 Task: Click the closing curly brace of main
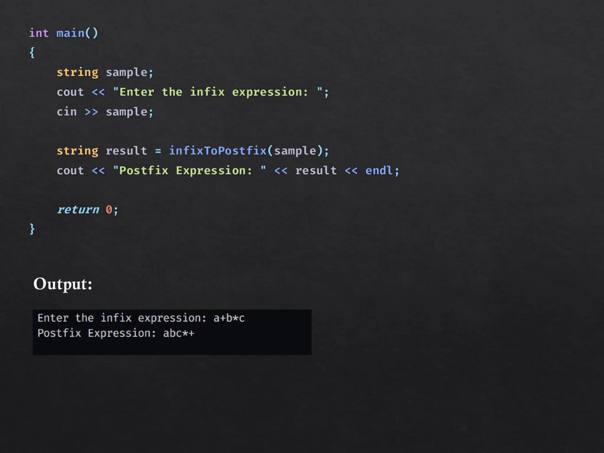point(32,229)
